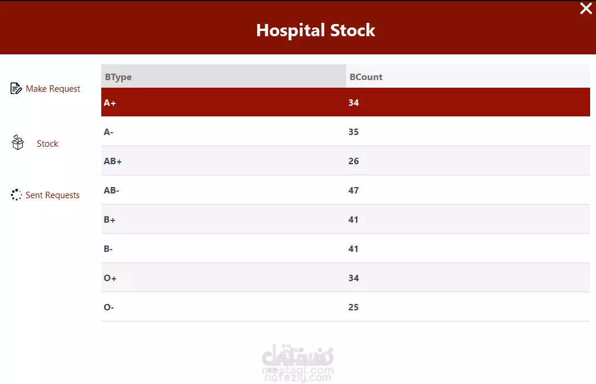Screen dimensions: 596x384
Task: Click the Sent Requests spinner icon
Action: pos(16,195)
